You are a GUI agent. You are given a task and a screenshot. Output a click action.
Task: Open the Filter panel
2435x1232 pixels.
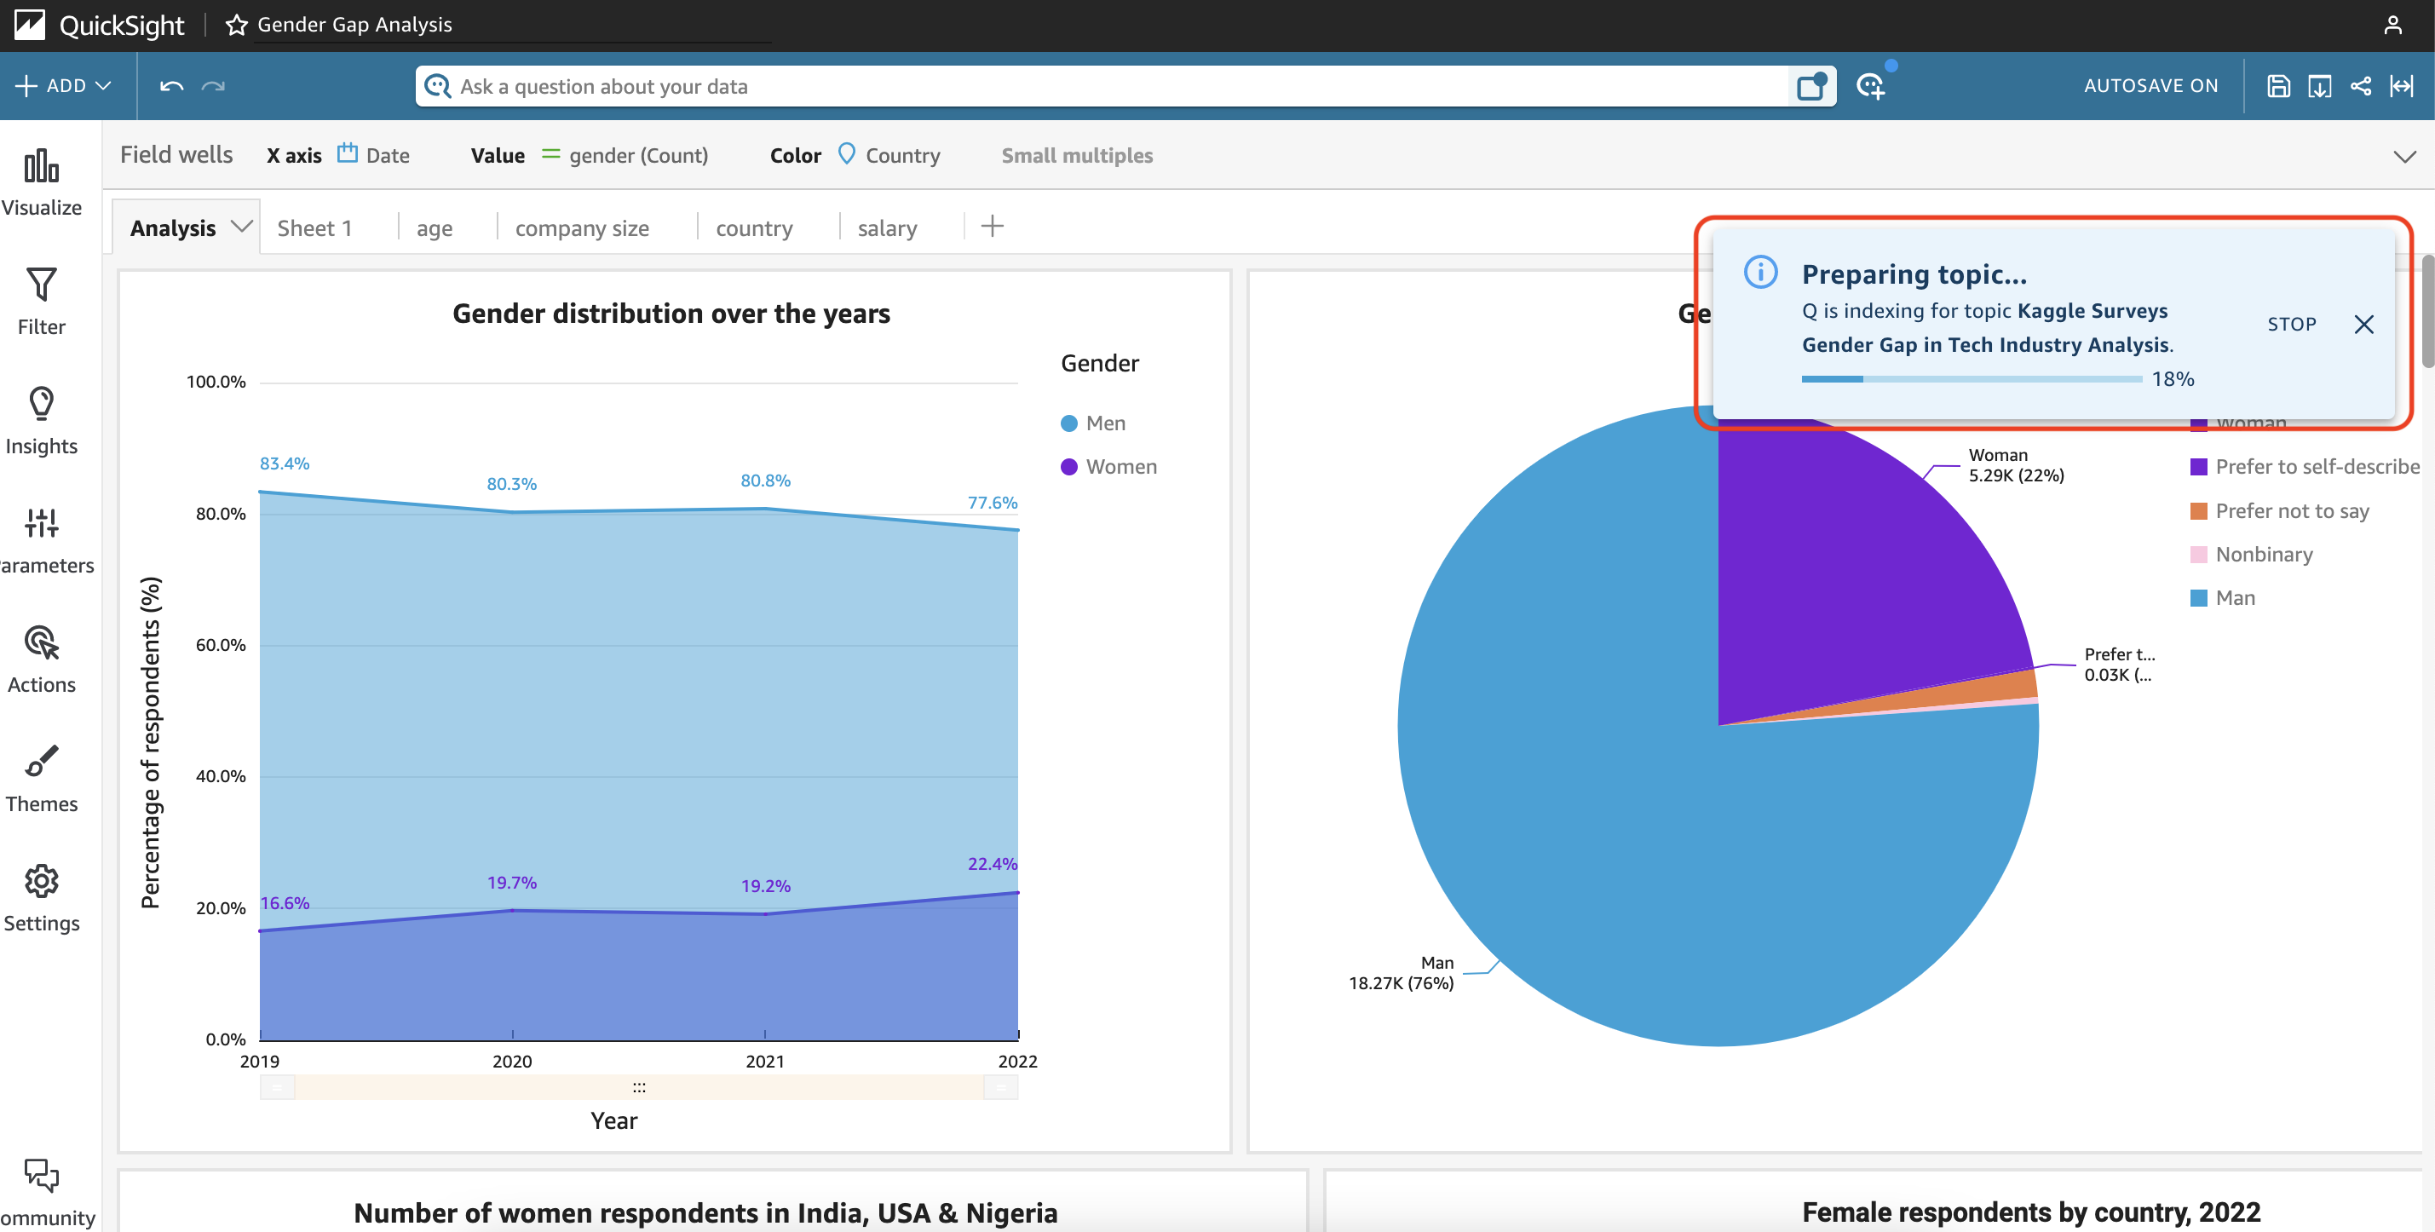(42, 302)
